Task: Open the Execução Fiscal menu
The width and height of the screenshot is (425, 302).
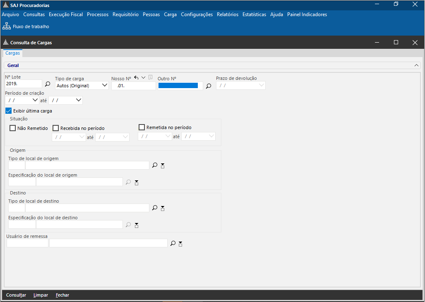Action: pyautogui.click(x=66, y=14)
